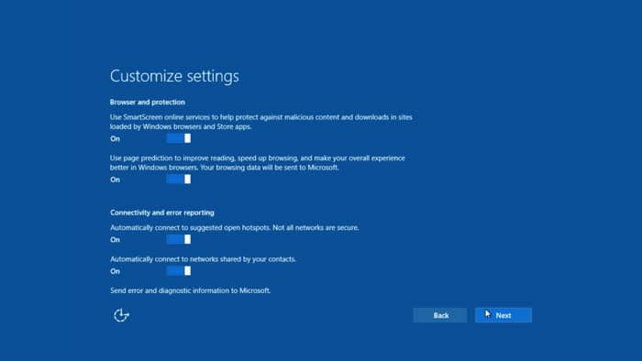Viewport: 642px width, 361px height.
Task: Click the Next button
Action: pyautogui.click(x=504, y=315)
